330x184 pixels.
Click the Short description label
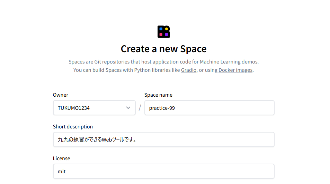click(73, 126)
